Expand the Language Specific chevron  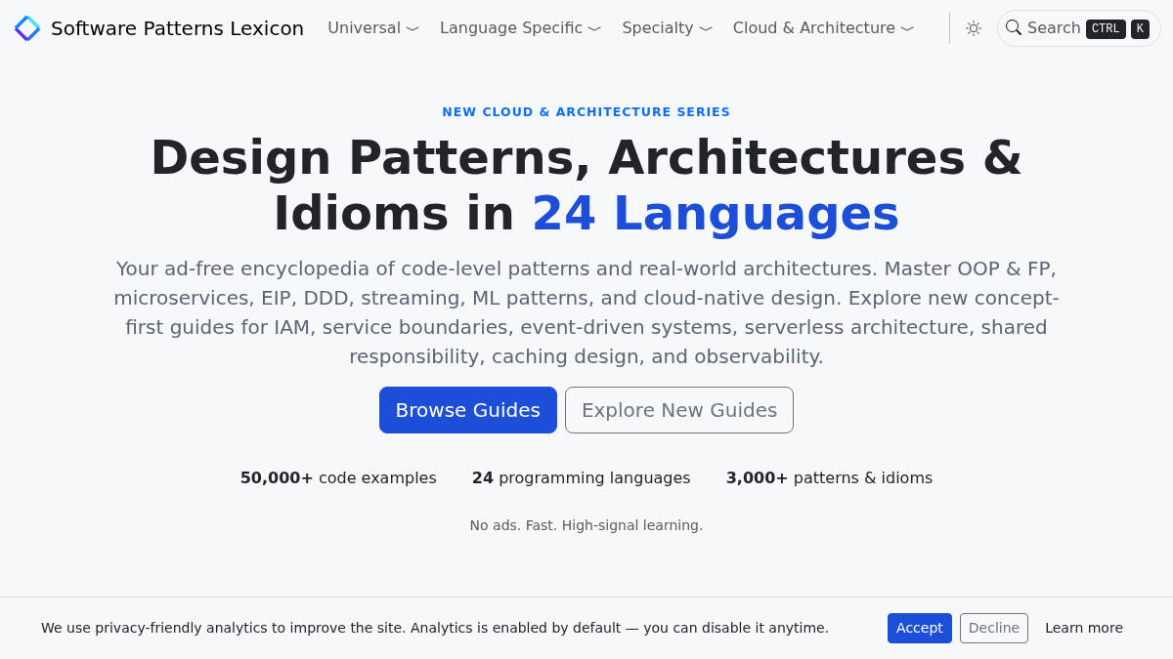click(x=594, y=29)
